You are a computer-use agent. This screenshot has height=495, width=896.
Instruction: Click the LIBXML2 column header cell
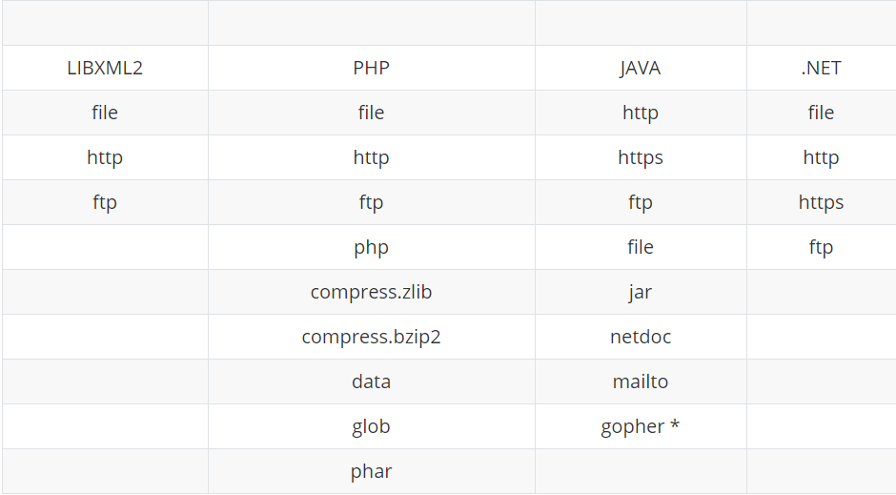(x=105, y=68)
